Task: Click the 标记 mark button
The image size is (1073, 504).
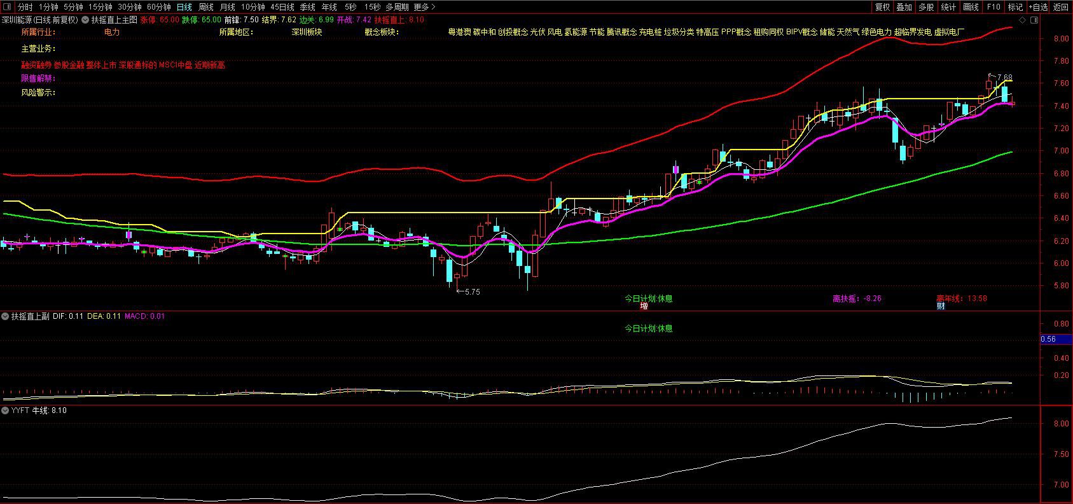Action: tap(1015, 7)
